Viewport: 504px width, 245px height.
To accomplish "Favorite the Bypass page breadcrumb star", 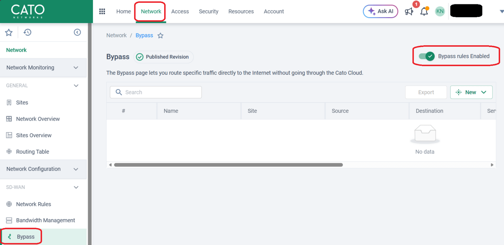I will click(x=160, y=35).
